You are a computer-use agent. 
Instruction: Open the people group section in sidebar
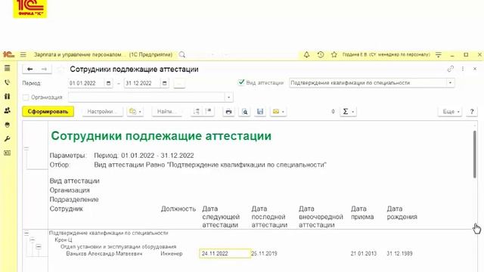(7, 110)
